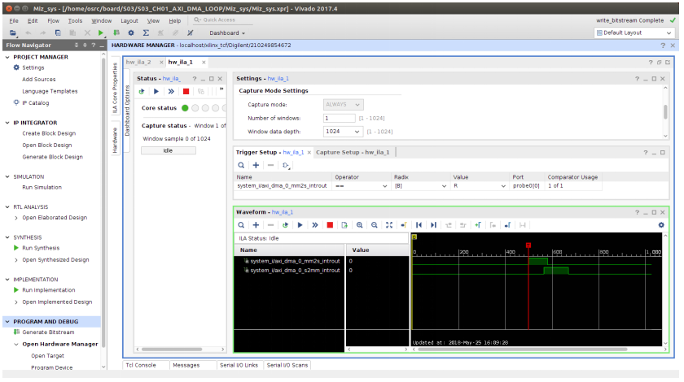This screenshot has height=382, width=684.
Task: Go to waveform start
Action: pyautogui.click(x=419, y=225)
